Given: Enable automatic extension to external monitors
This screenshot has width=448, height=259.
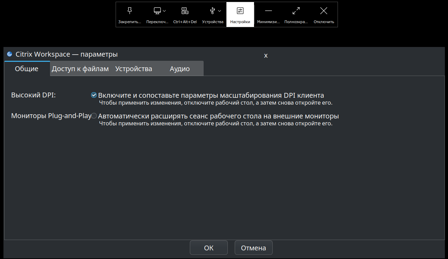Looking at the screenshot, I should [94, 116].
